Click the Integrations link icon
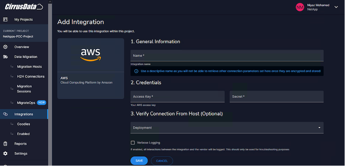 [x=5, y=114]
